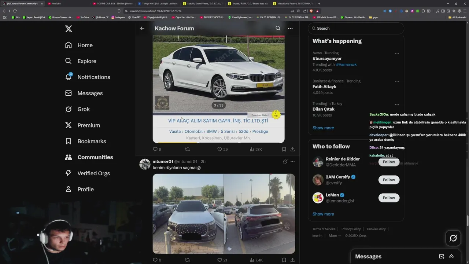Open the #Harmancık hashtag link
Viewport: 469px width, 264px height.
click(x=346, y=65)
